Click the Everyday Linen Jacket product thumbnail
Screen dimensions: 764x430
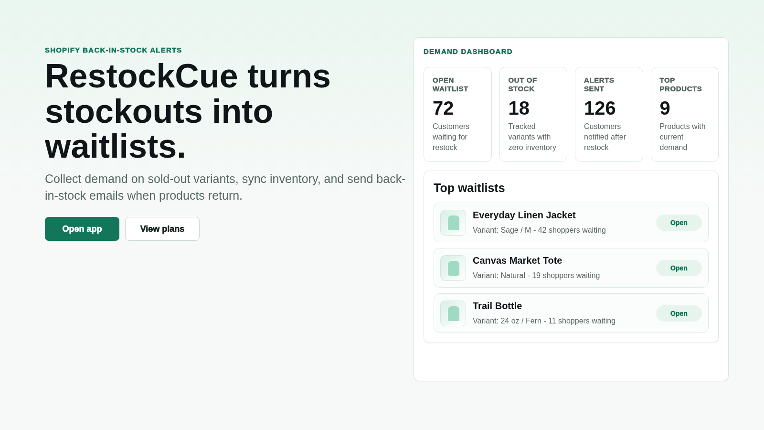click(453, 223)
